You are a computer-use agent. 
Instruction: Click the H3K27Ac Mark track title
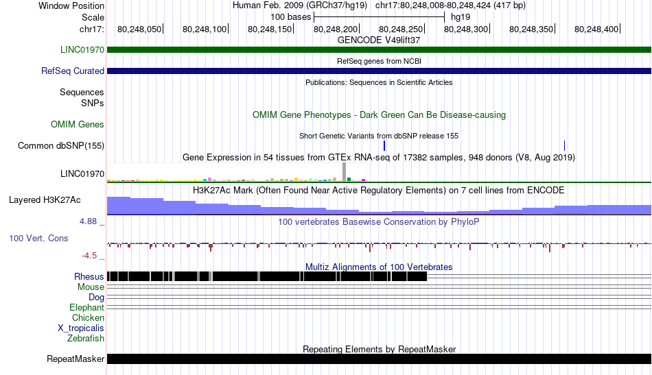tap(379, 190)
